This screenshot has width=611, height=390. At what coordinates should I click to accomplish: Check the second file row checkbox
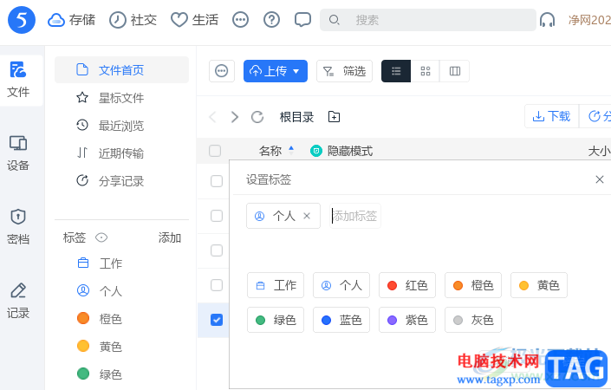coord(217,216)
